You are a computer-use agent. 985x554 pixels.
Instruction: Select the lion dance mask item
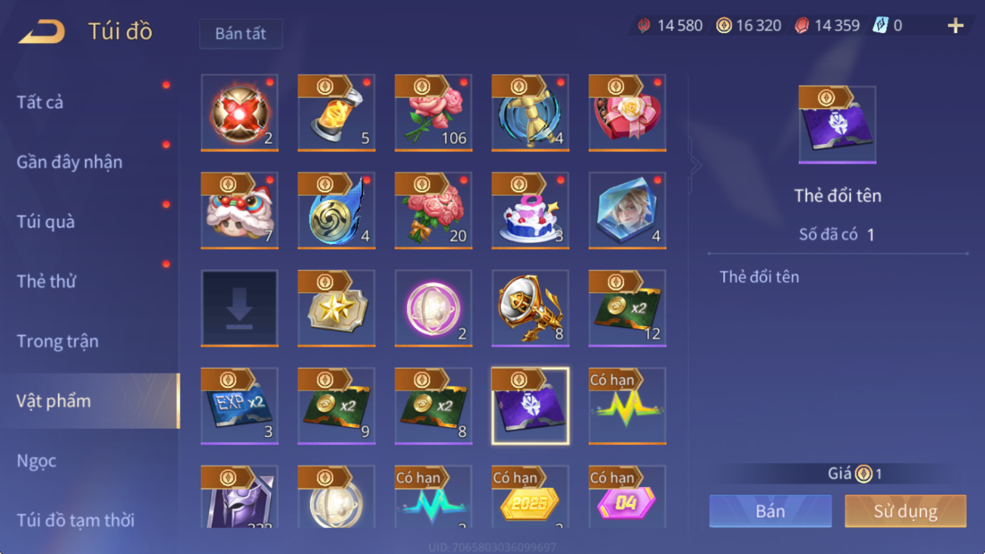[239, 210]
